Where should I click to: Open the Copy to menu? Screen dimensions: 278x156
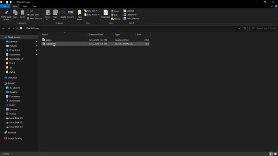click(x=55, y=15)
